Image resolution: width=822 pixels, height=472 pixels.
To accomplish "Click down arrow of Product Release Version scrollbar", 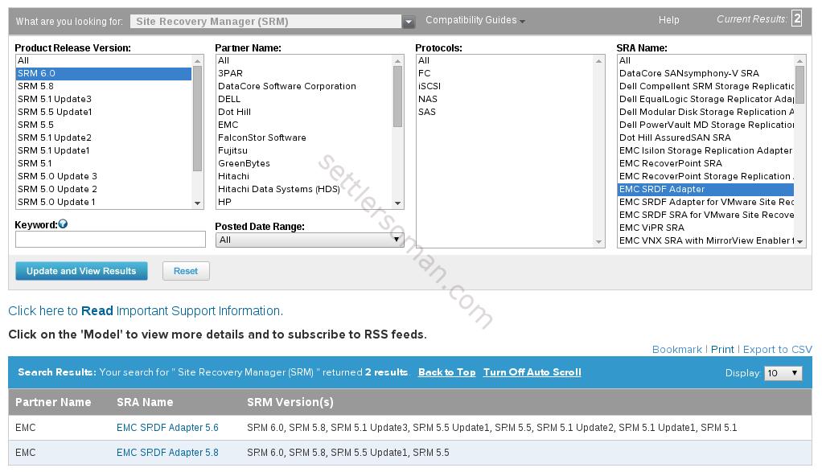I will [197, 203].
